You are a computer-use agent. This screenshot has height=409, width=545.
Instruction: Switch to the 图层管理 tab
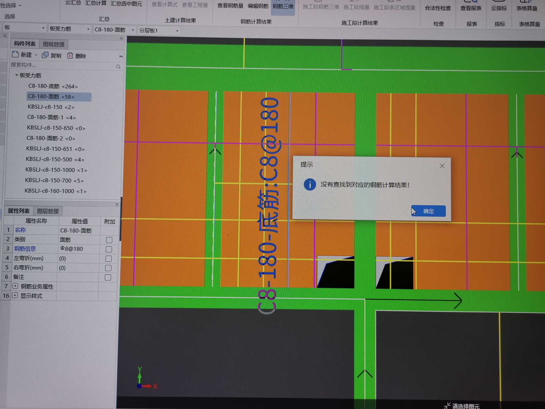tap(48, 211)
